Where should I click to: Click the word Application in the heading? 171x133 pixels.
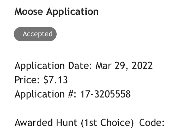pos(72,12)
